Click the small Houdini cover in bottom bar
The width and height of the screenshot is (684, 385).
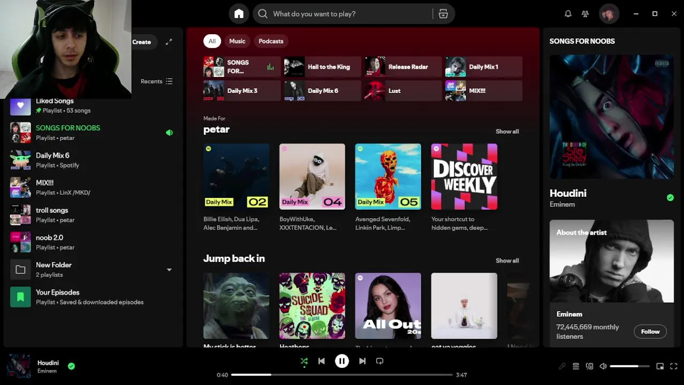(x=19, y=366)
